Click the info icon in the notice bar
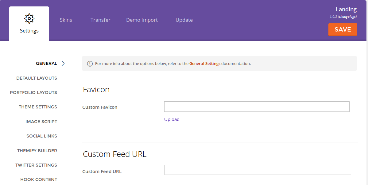Viewport: 368px width, 185px height. tap(90, 64)
